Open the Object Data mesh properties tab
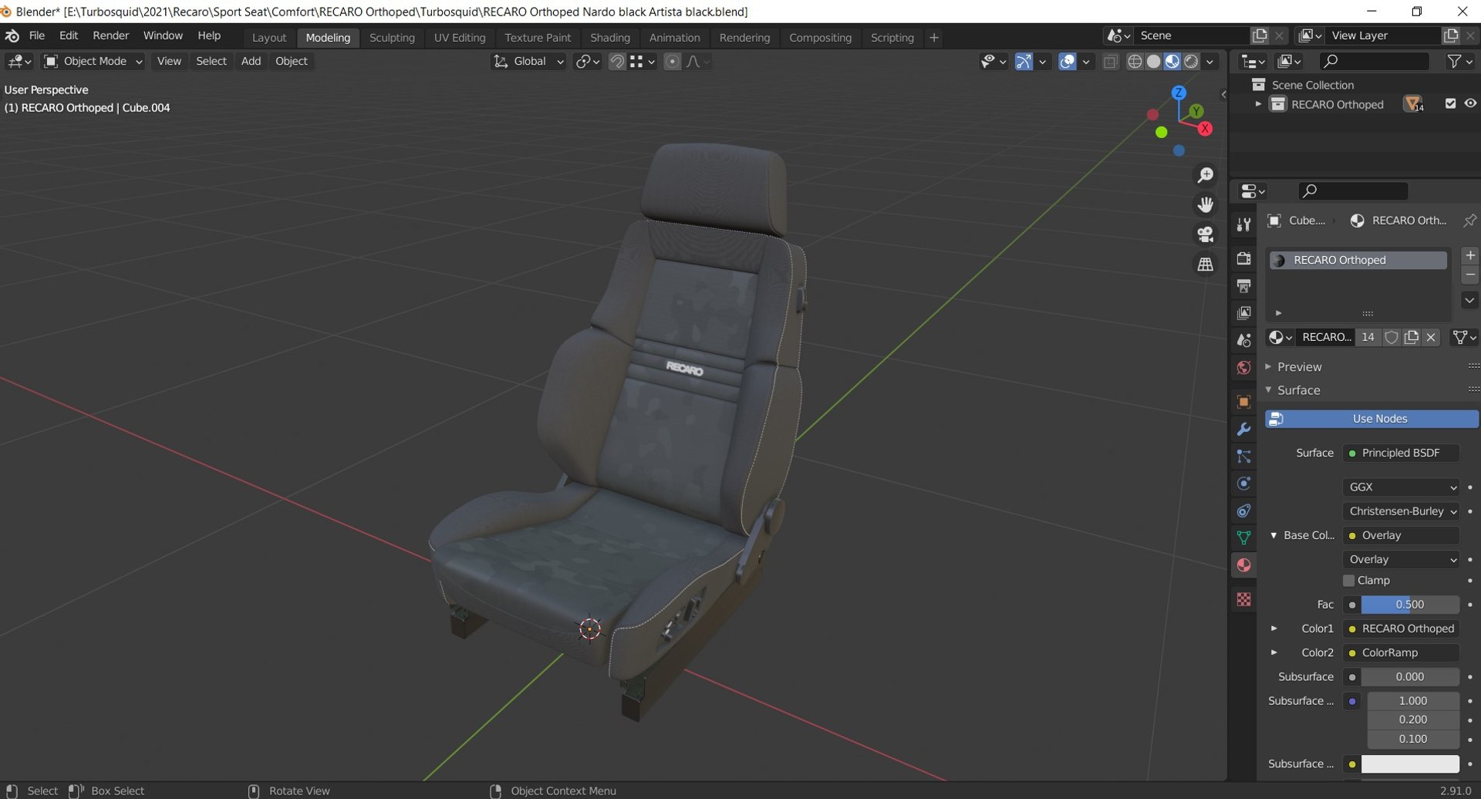Viewport: 1481px width, 799px height. [x=1243, y=538]
